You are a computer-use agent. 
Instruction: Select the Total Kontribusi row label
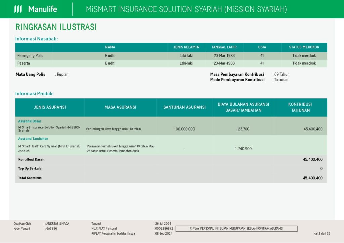[30, 178]
